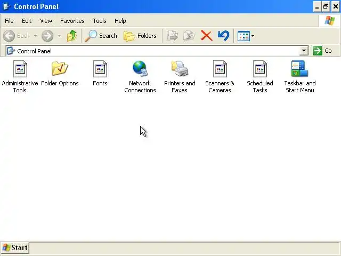Open the File menu
This screenshot has width=341, height=256.
pos(9,21)
